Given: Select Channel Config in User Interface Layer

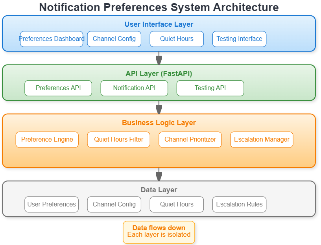Looking at the screenshot, I should coord(114,39).
